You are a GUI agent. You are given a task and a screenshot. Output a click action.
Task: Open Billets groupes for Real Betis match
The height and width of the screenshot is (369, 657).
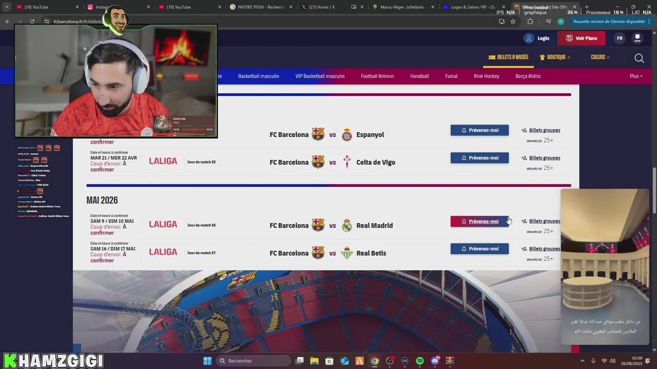pyautogui.click(x=544, y=249)
